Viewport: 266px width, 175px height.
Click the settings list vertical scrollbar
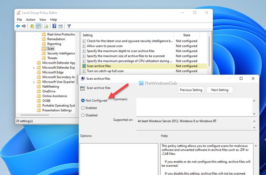tap(209, 51)
